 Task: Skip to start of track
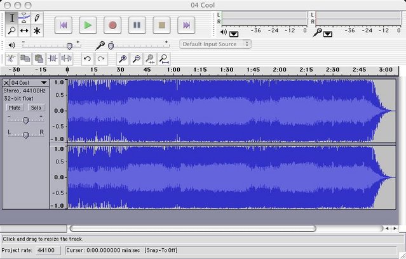64,25
